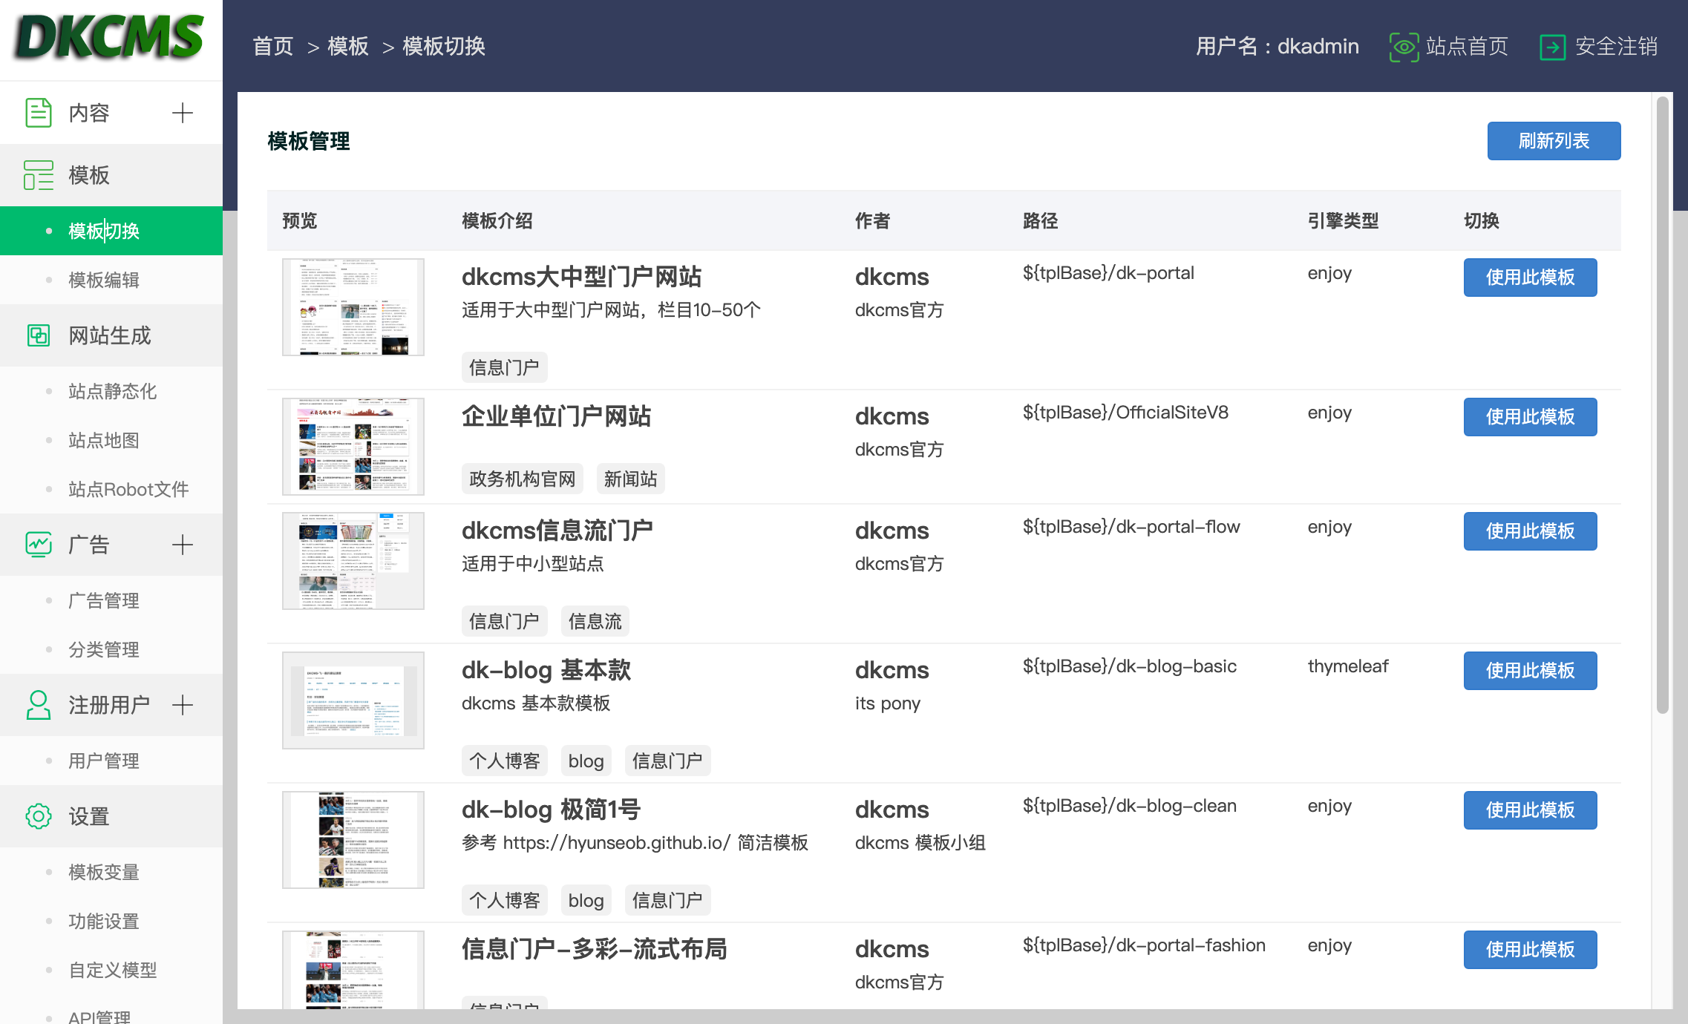Click the 内容 document icon in sidebar

(39, 113)
